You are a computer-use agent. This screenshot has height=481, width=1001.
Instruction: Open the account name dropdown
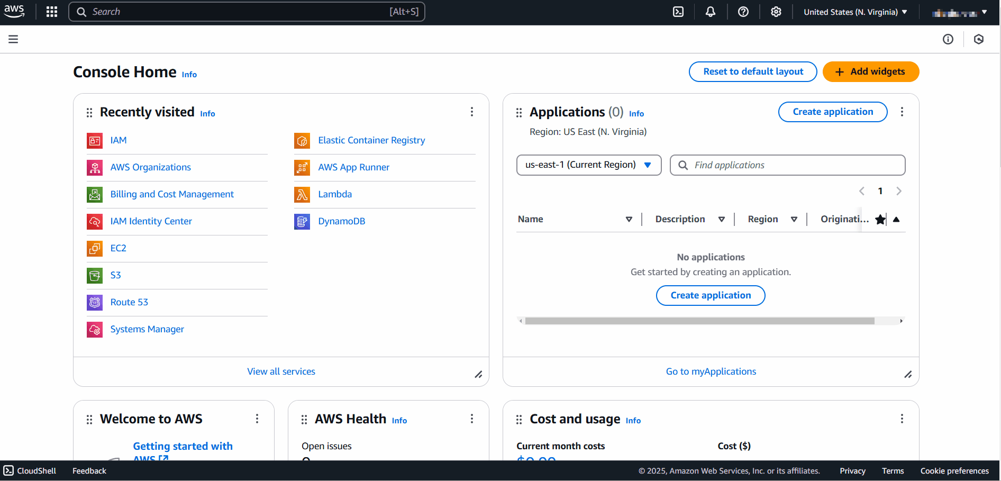pyautogui.click(x=959, y=12)
